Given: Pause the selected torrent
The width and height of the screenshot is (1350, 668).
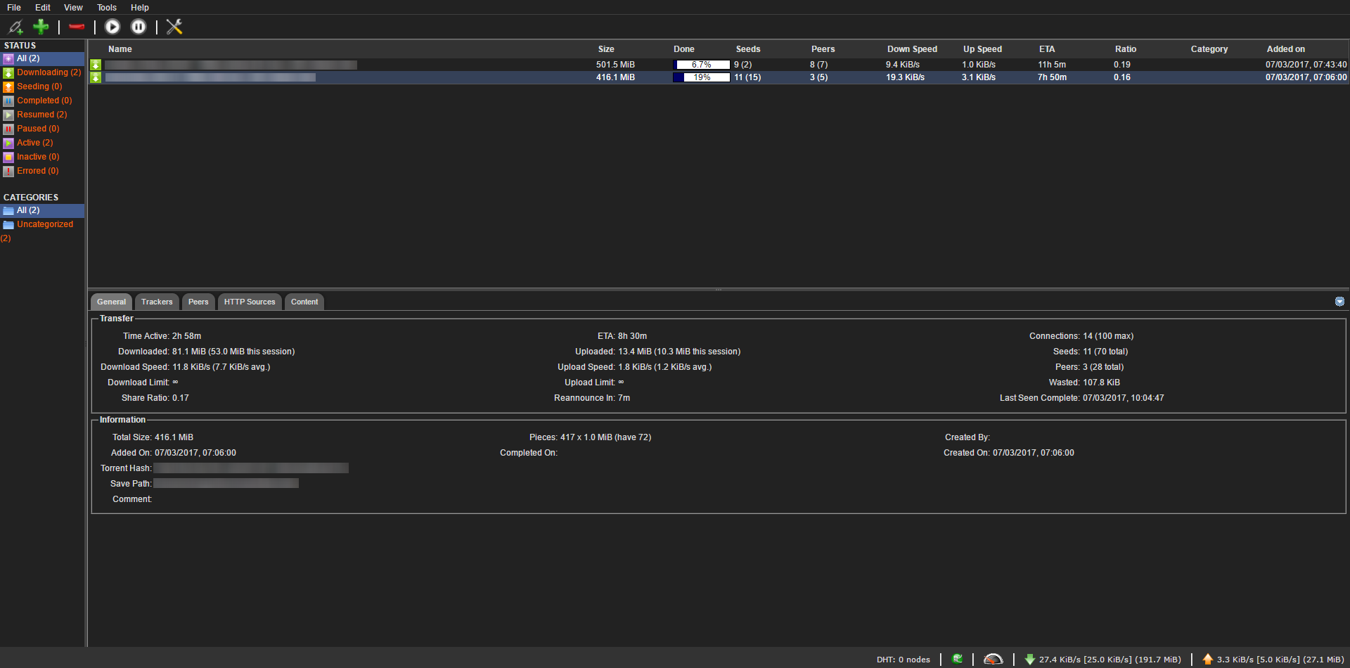Looking at the screenshot, I should [x=139, y=27].
